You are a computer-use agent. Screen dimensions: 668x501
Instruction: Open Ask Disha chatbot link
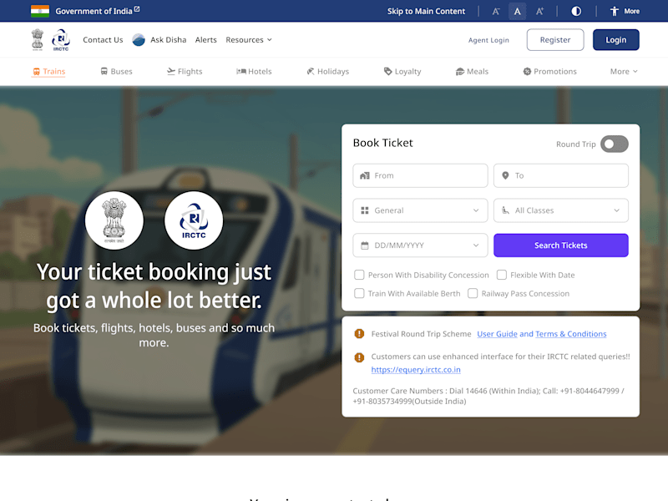pyautogui.click(x=169, y=39)
